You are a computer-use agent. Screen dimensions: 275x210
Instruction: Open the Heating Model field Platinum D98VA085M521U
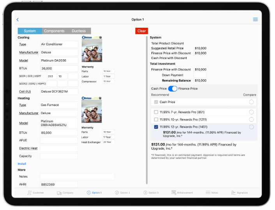(x=59, y=123)
